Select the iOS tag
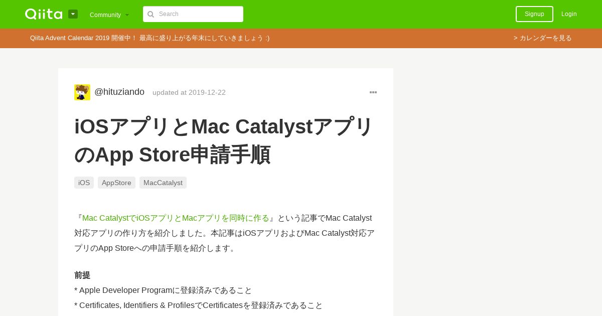 [84, 183]
